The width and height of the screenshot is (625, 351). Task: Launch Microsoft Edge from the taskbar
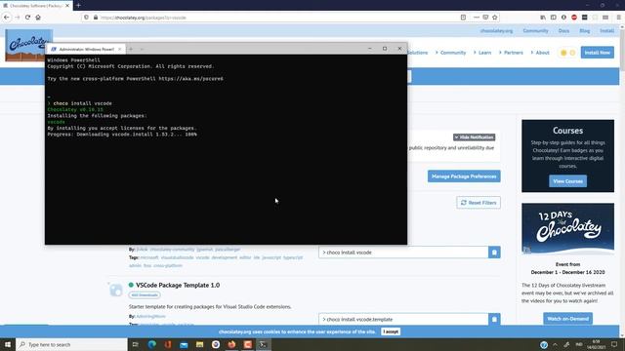click(152, 344)
